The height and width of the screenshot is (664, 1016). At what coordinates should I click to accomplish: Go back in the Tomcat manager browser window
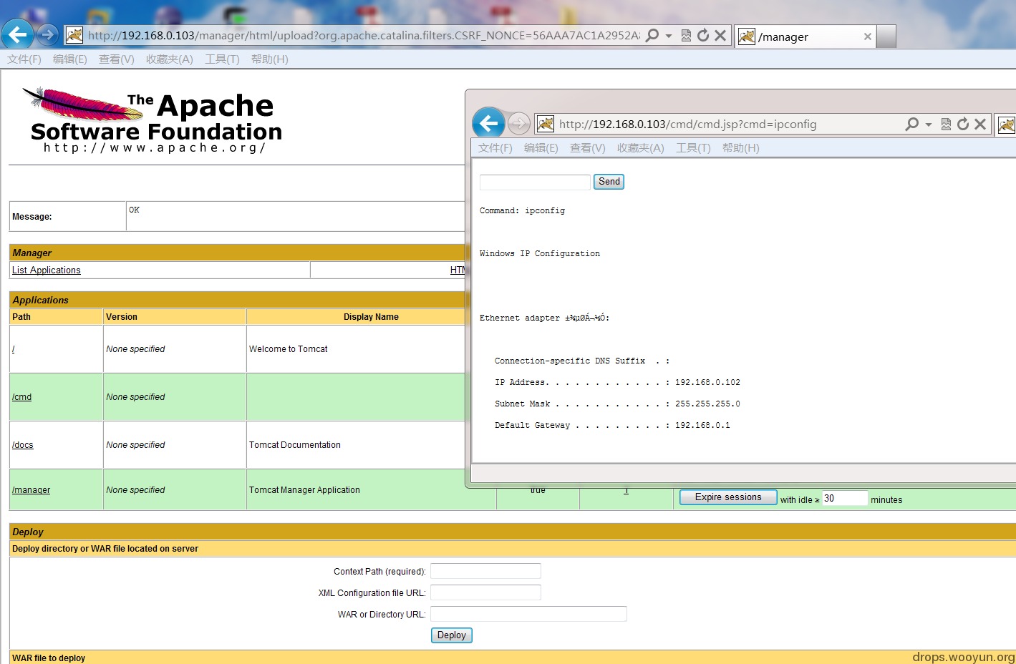click(17, 34)
